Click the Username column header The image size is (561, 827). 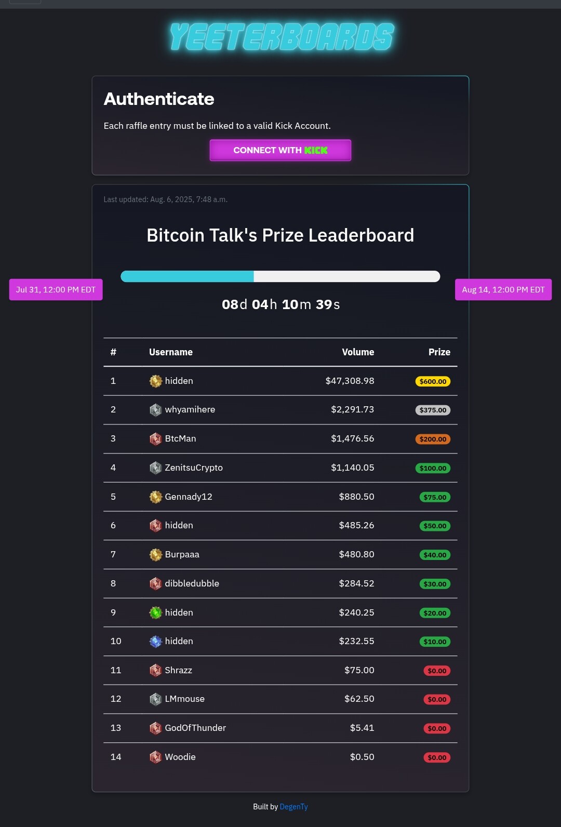point(171,352)
